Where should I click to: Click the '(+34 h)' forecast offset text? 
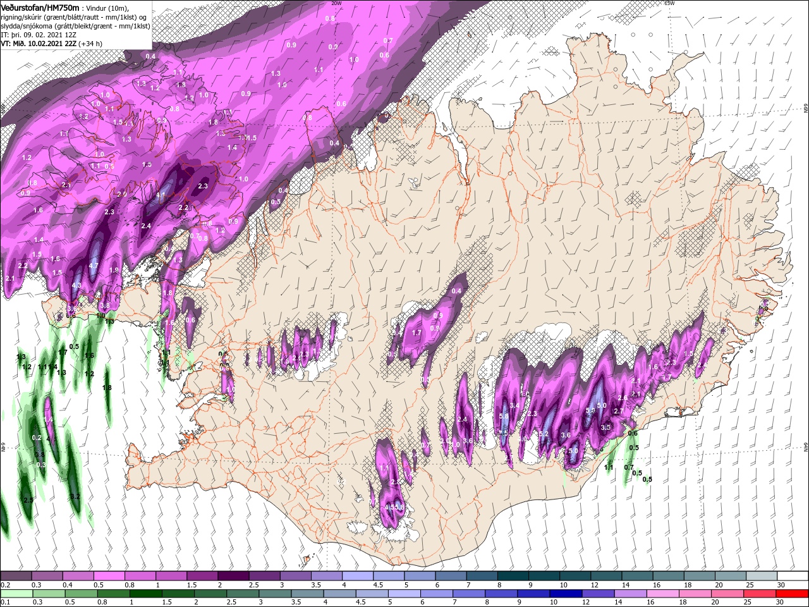90,44
